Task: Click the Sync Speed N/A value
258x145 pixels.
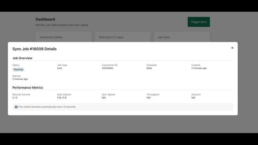Action: 104,98
